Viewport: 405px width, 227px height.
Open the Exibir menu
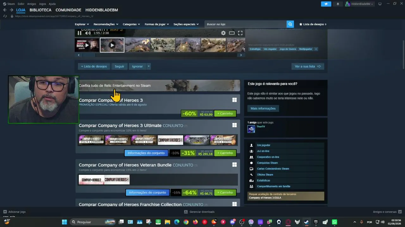pyautogui.click(x=21, y=4)
